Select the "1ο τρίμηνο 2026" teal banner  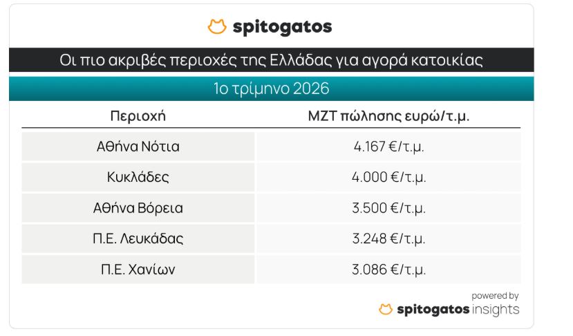coord(271,88)
